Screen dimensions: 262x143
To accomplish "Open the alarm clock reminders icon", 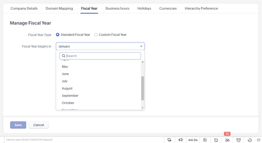I will (x=238, y=140).
